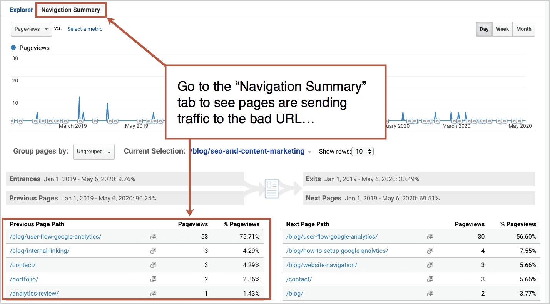Click the pop-out icon beside /blog/internal-linking/
Screen dimensions: 550x304
click(153, 251)
